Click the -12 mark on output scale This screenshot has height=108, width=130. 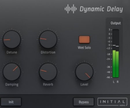pos(108,48)
